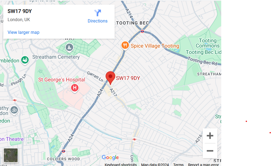The height and width of the screenshot is (166, 271).
Task: Click the Google logo on map
Action: [x=110, y=157]
